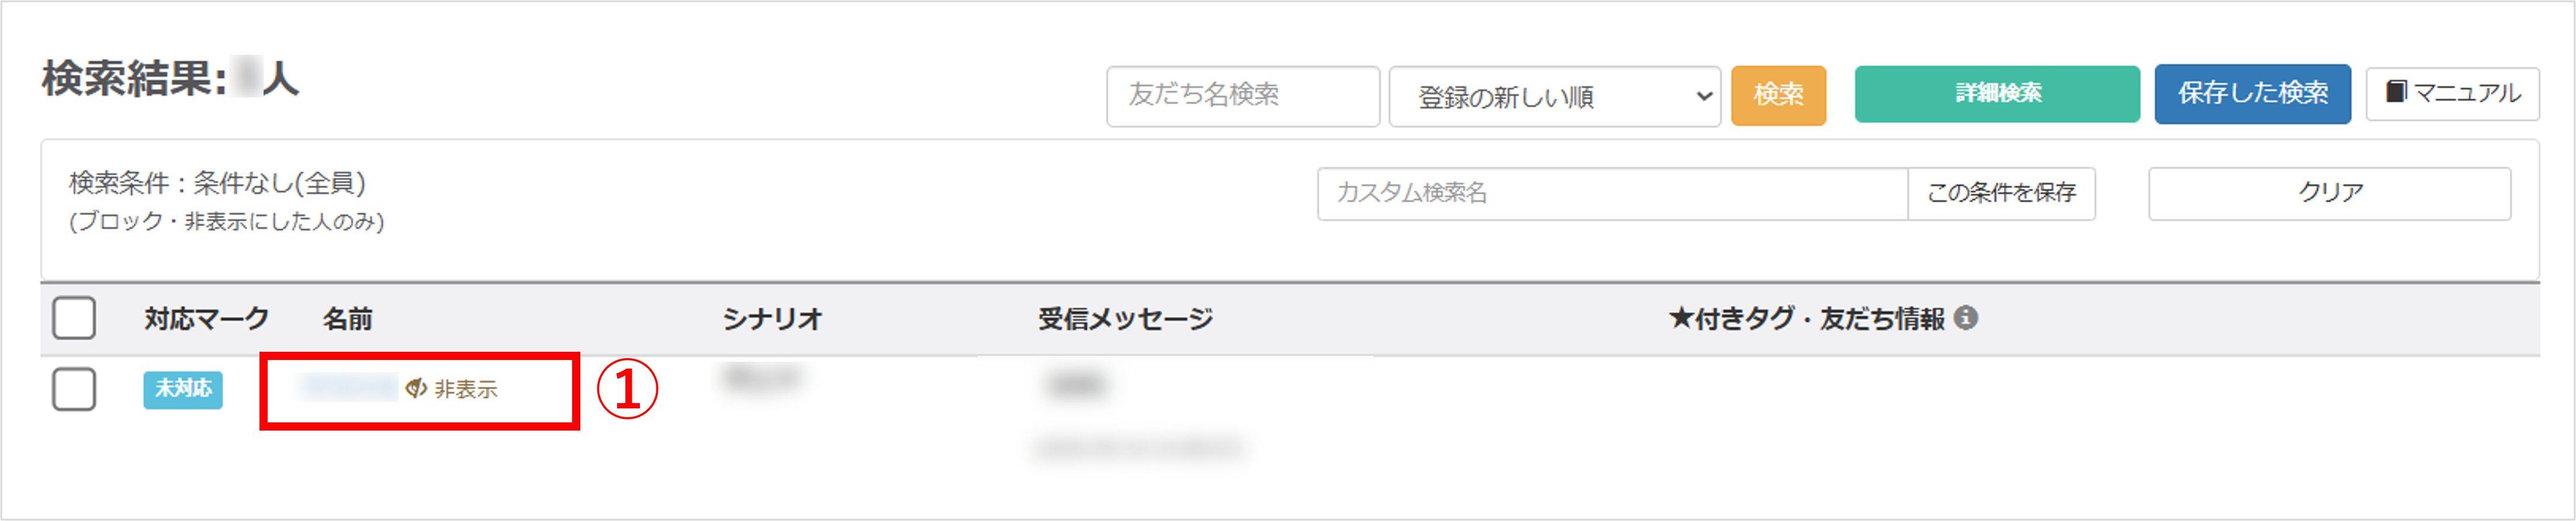2576x521 pixels.
Task: Click the 対応マーク column header
Action: 206,319
